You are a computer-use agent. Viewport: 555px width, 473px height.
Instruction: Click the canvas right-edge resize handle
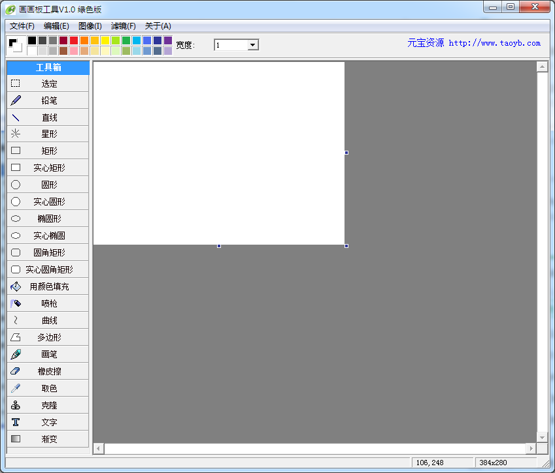(346, 153)
